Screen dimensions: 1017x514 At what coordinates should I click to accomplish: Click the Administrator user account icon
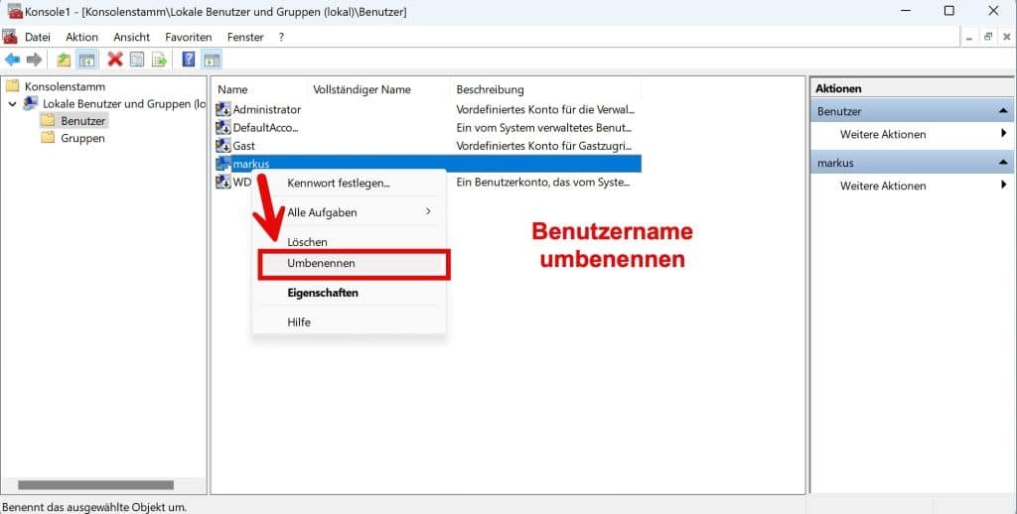tap(223, 109)
